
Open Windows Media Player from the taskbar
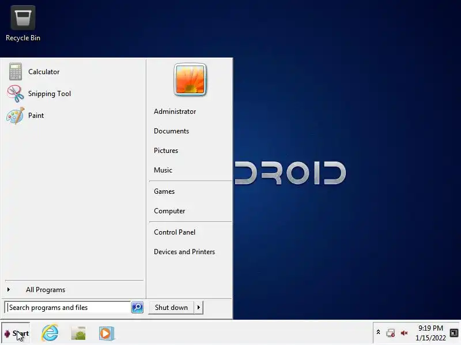107,333
